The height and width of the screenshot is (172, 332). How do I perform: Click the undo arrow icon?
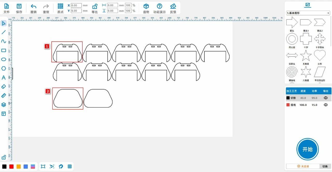tap(33, 6)
